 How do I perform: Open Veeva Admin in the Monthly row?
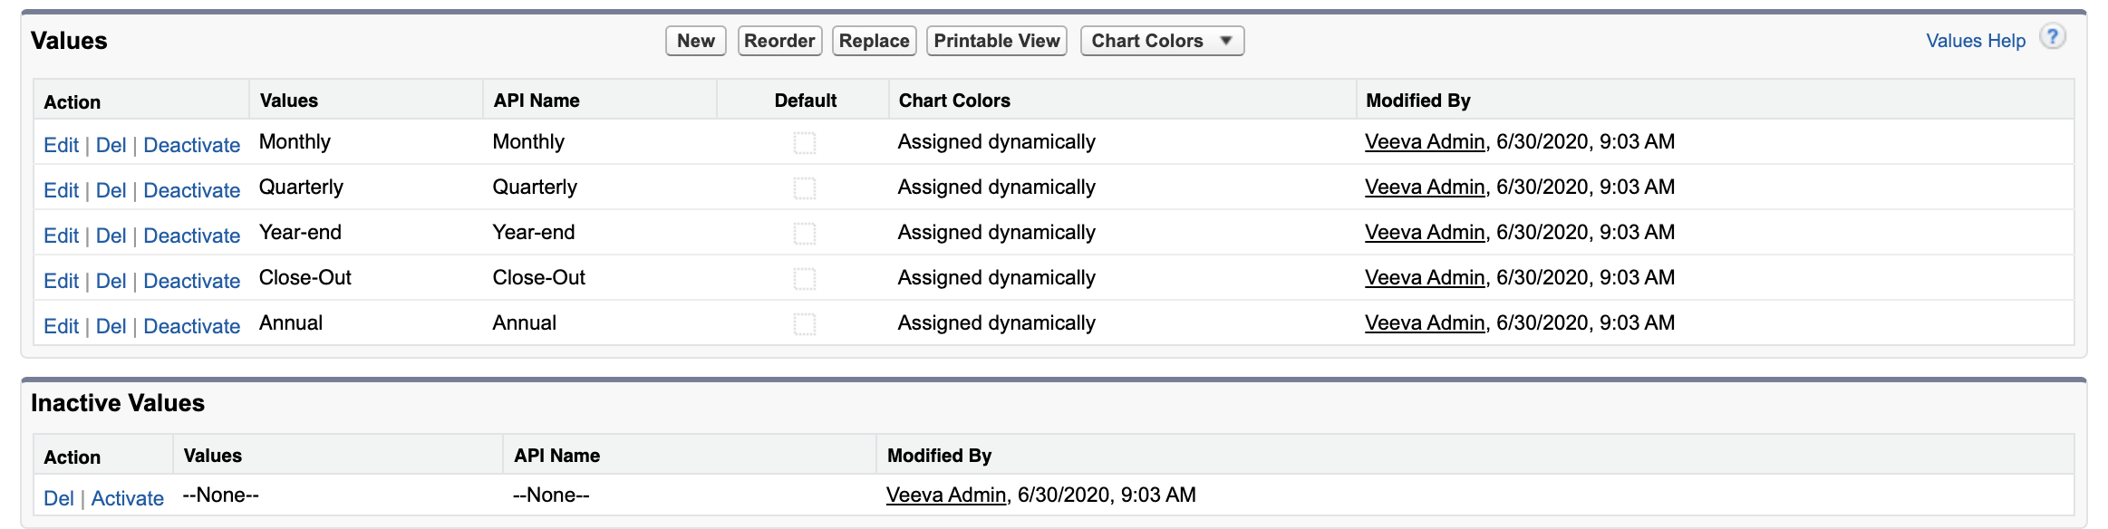[1424, 142]
